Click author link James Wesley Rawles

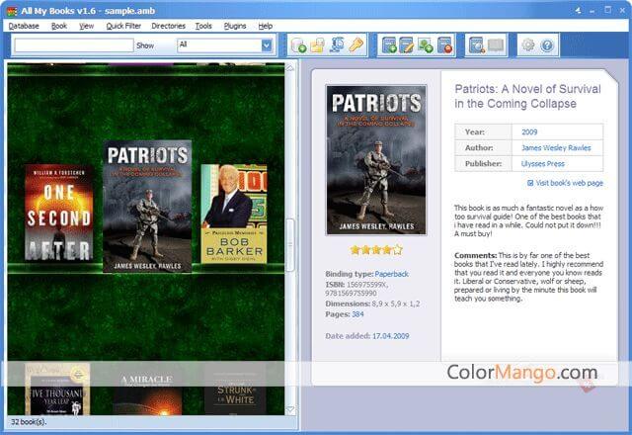[x=556, y=147]
